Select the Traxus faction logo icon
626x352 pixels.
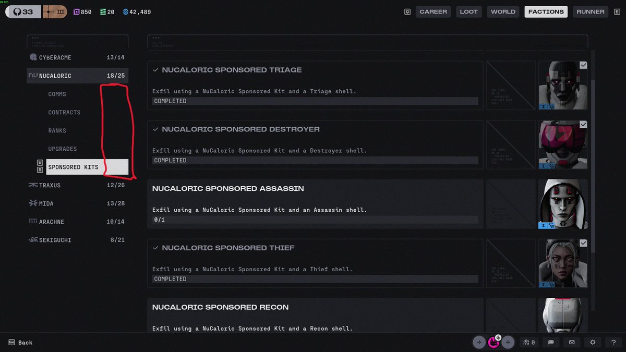click(x=33, y=185)
